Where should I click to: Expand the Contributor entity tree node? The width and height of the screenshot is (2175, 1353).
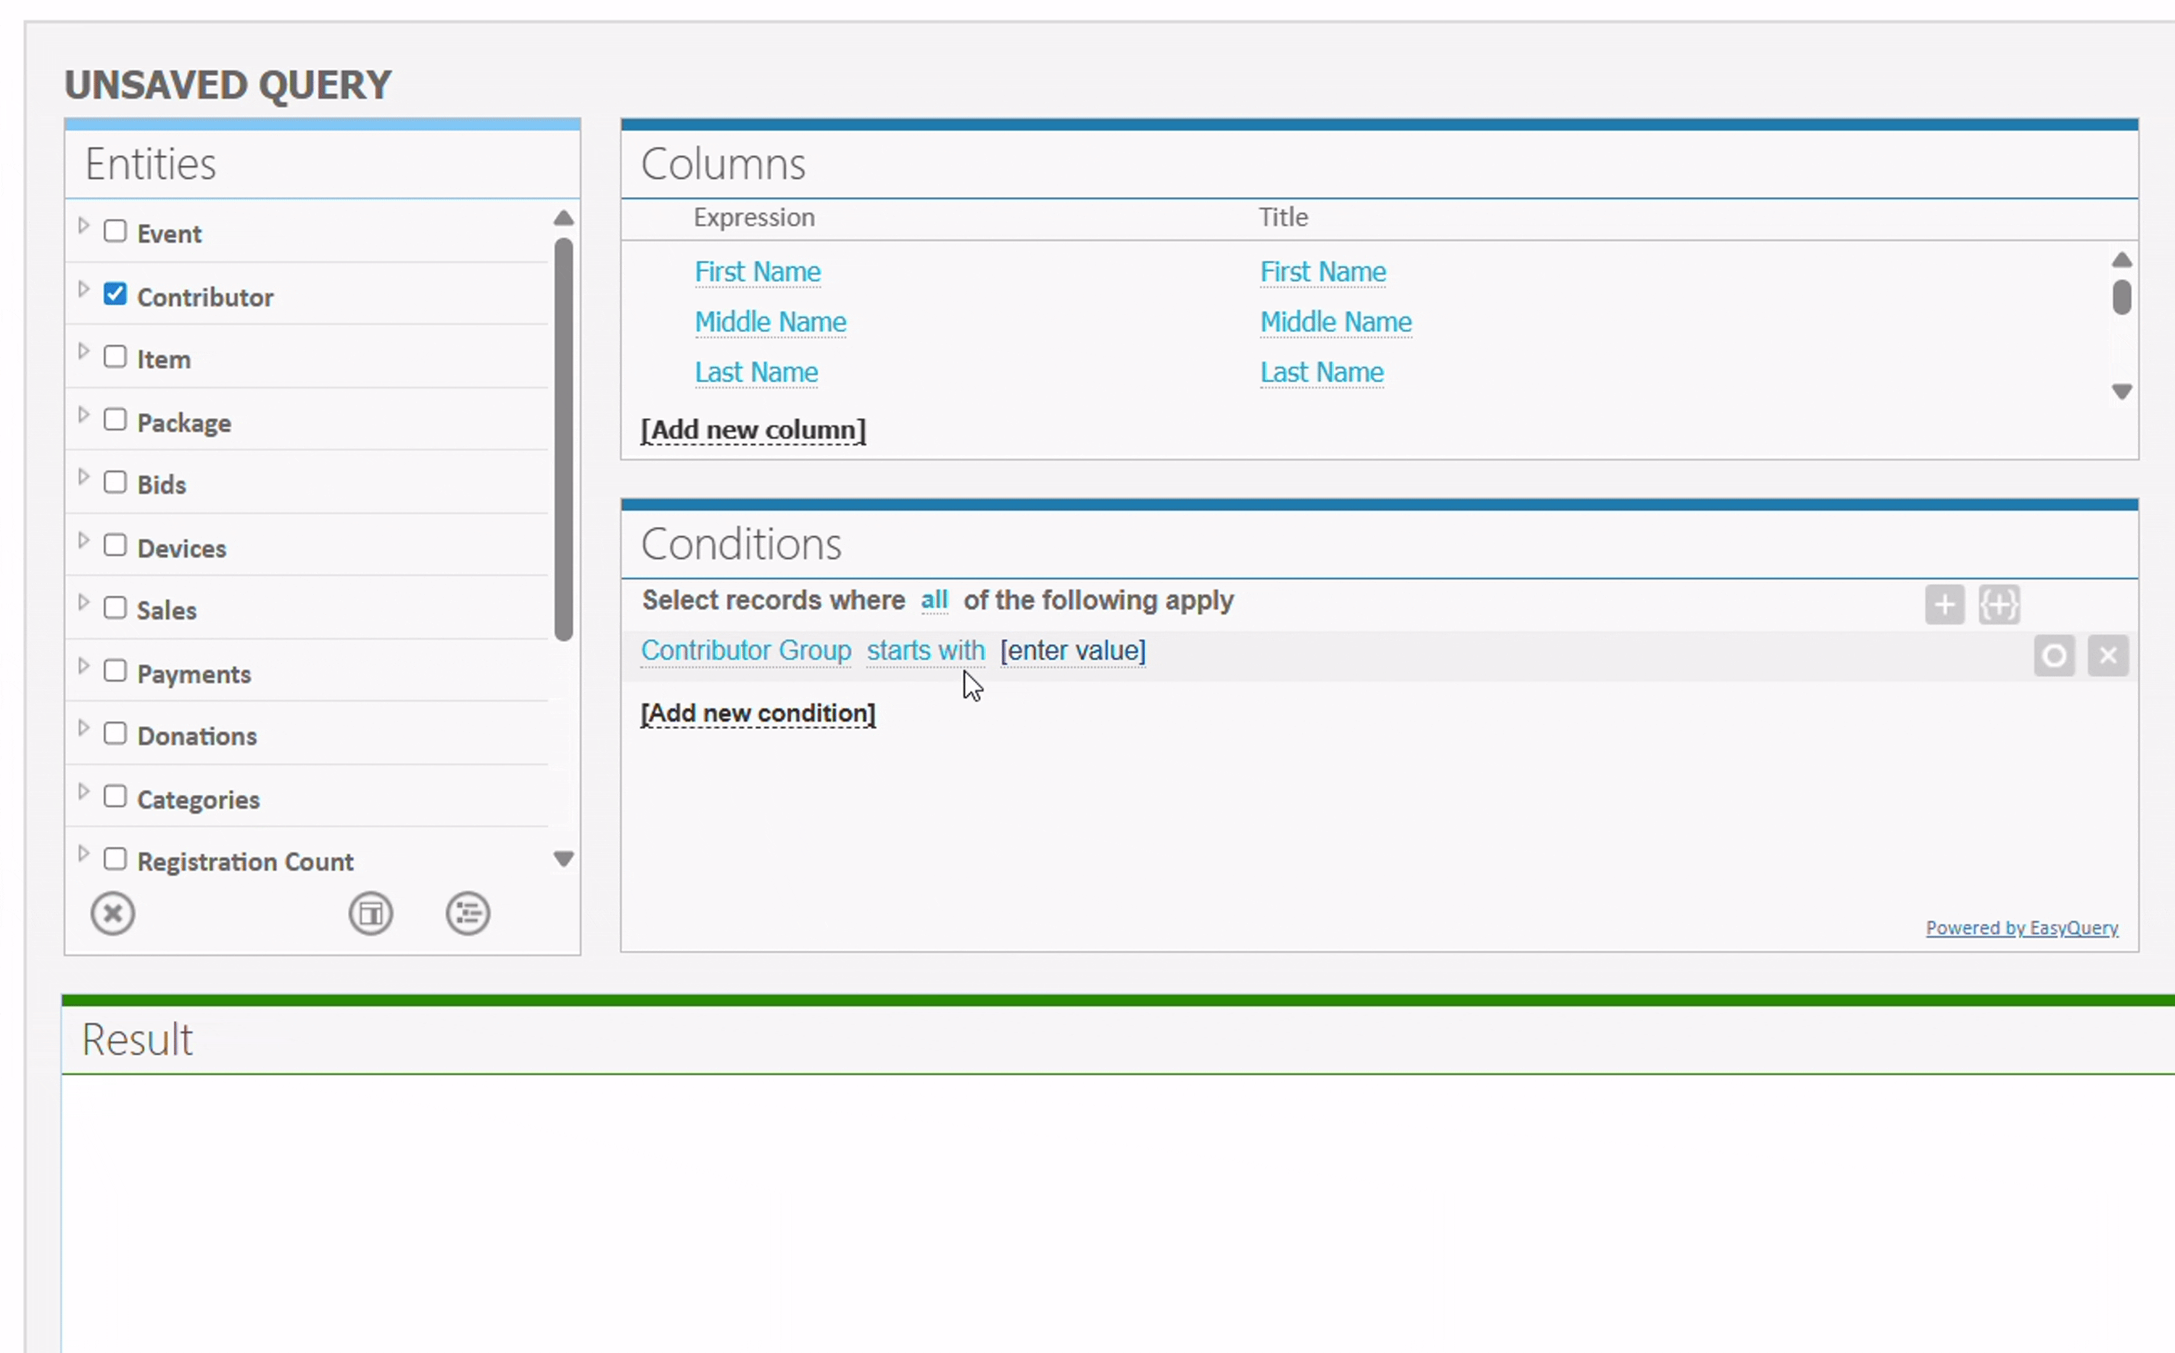point(83,289)
